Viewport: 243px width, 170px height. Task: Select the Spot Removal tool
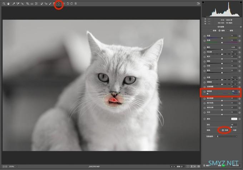pos(41,4)
